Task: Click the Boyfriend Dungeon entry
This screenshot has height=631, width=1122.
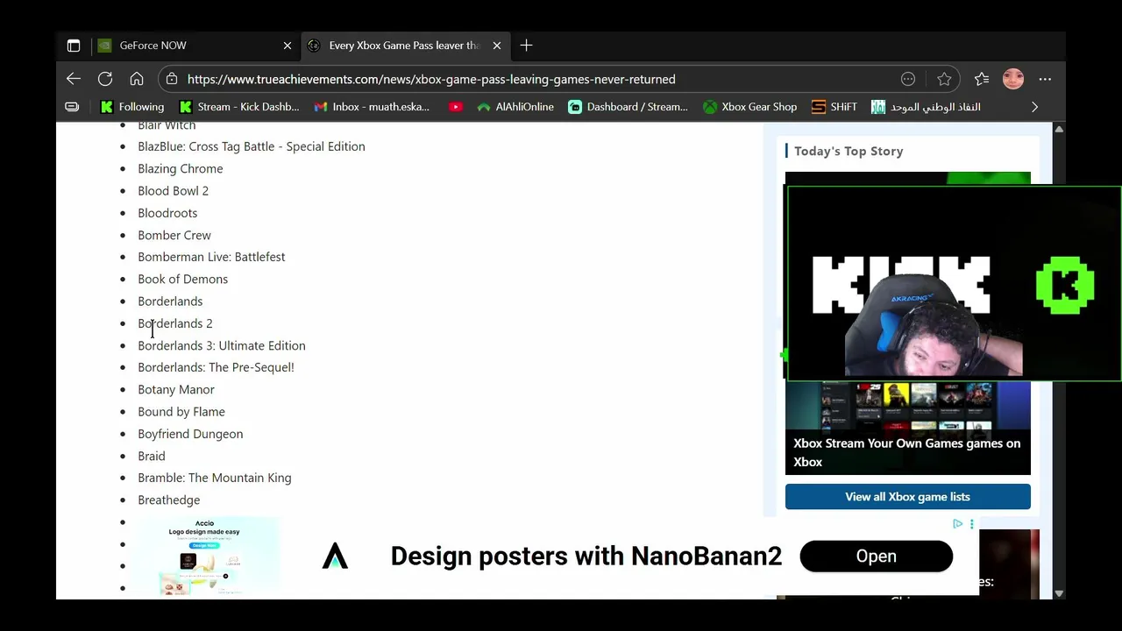Action: tap(190, 434)
